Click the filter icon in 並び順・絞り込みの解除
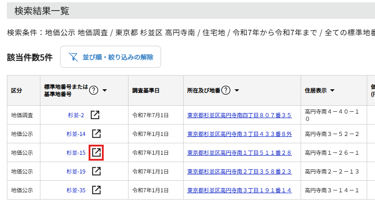 (73, 57)
